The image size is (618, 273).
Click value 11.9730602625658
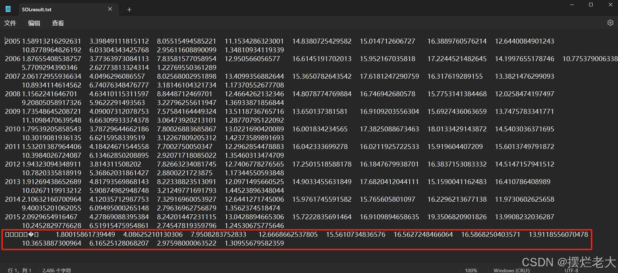[x=524, y=199]
